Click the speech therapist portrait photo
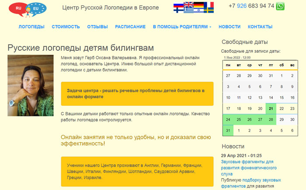306x190 pixels. point(31,85)
